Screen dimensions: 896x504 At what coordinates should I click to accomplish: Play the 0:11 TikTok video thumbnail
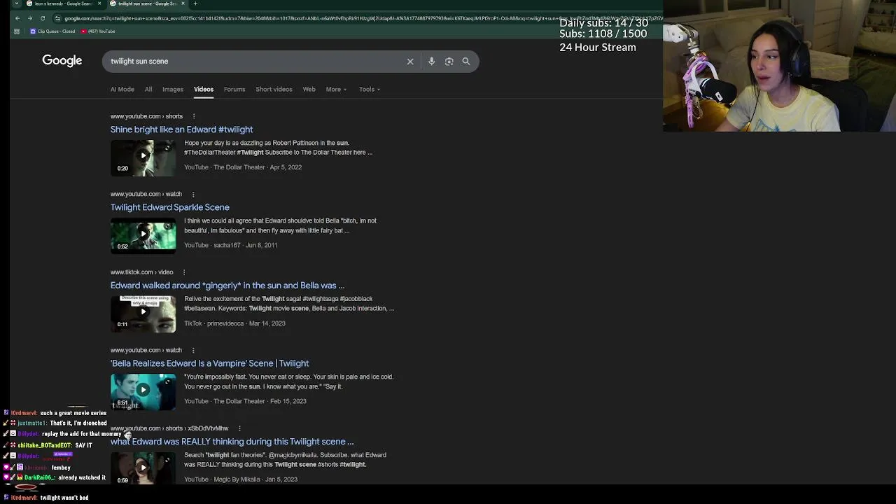tap(143, 314)
